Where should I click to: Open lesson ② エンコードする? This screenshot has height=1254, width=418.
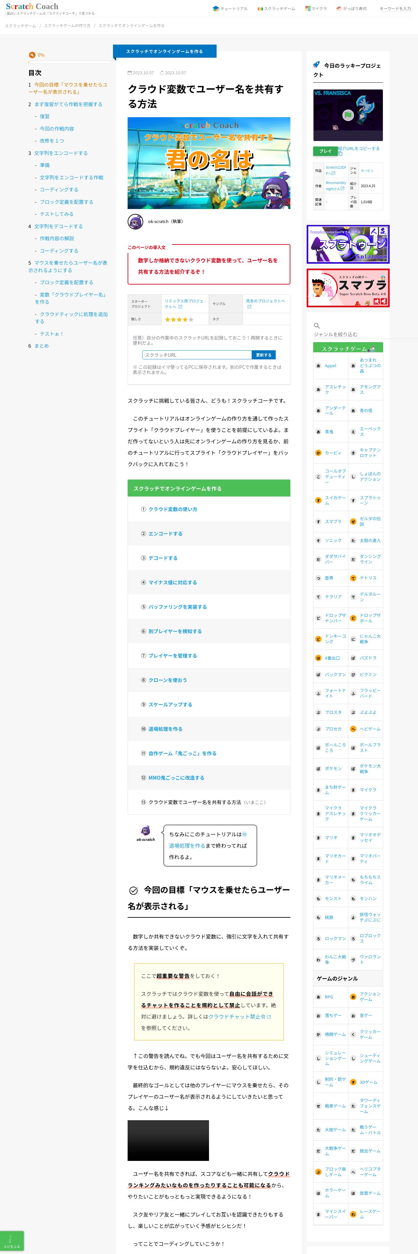pyautogui.click(x=165, y=534)
